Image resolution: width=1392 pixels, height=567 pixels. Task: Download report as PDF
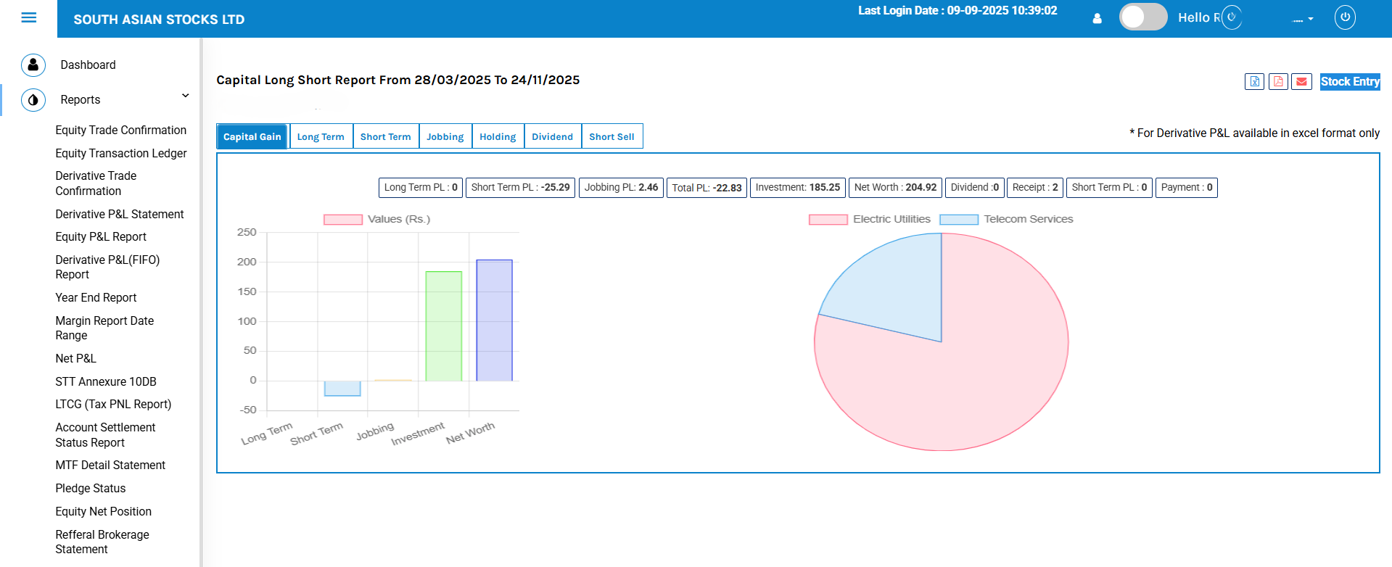pyautogui.click(x=1278, y=82)
